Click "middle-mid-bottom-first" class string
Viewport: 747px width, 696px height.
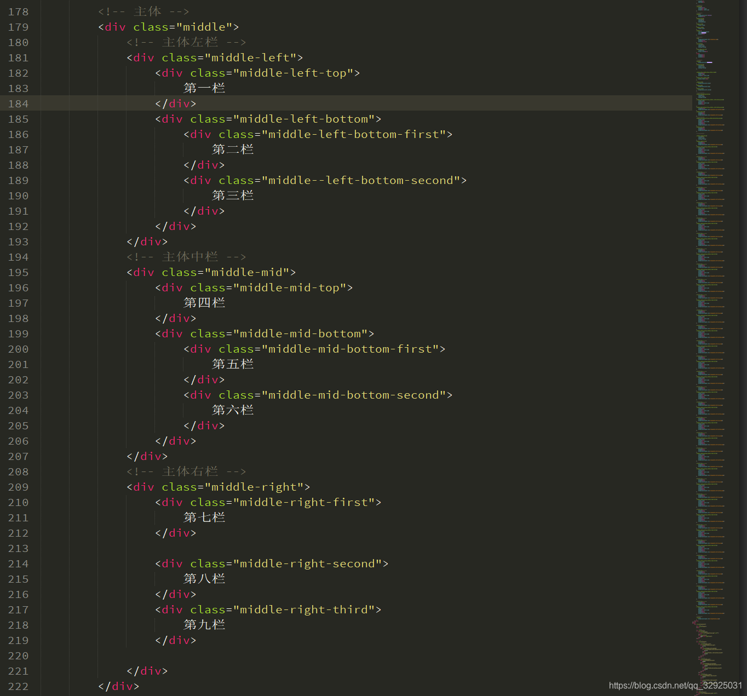350,349
